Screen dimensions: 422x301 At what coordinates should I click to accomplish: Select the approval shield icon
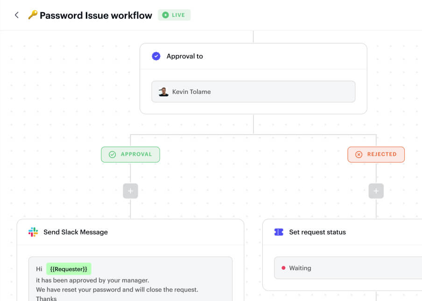tap(156, 56)
